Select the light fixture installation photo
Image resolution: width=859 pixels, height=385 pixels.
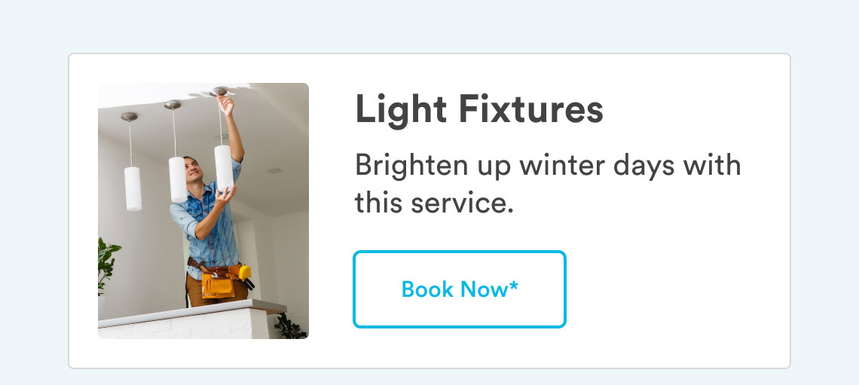[x=203, y=211]
